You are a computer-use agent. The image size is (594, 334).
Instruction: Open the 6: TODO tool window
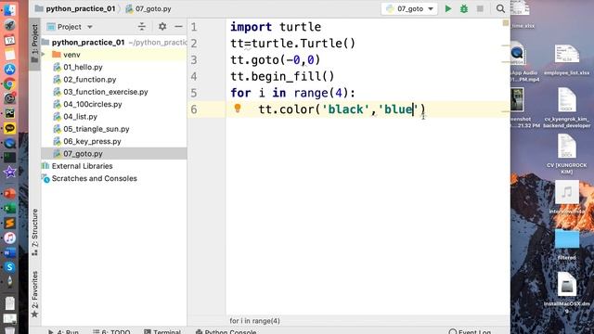(111, 331)
